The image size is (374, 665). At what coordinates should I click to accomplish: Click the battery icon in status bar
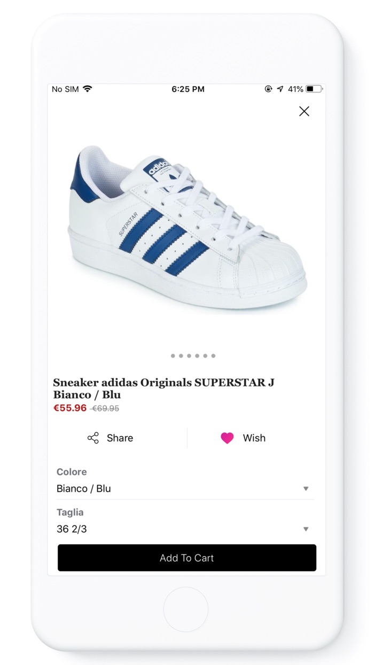click(314, 89)
